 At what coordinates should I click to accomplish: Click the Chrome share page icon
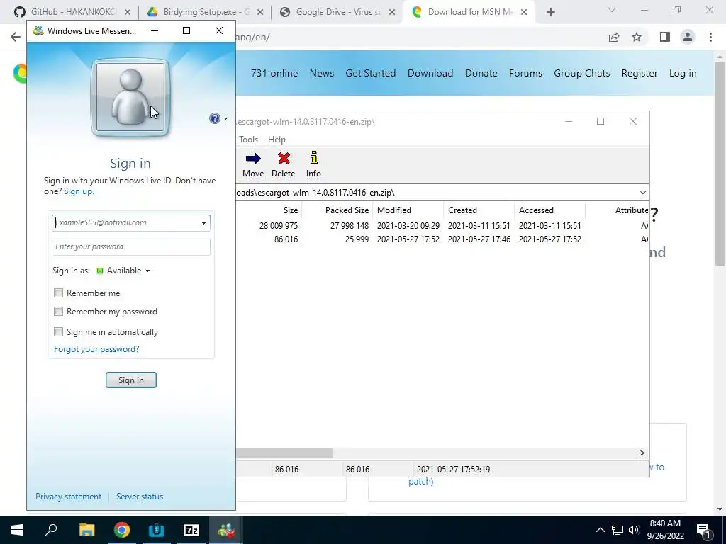click(x=614, y=37)
